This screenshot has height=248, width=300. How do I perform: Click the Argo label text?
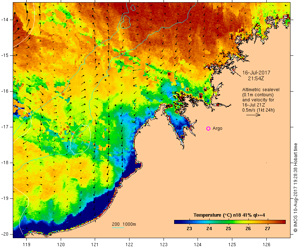(x=218, y=129)
